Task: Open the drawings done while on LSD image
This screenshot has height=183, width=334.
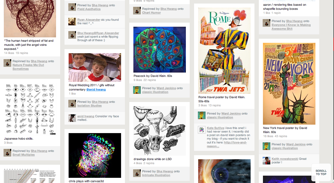Action: [x=160, y=131]
